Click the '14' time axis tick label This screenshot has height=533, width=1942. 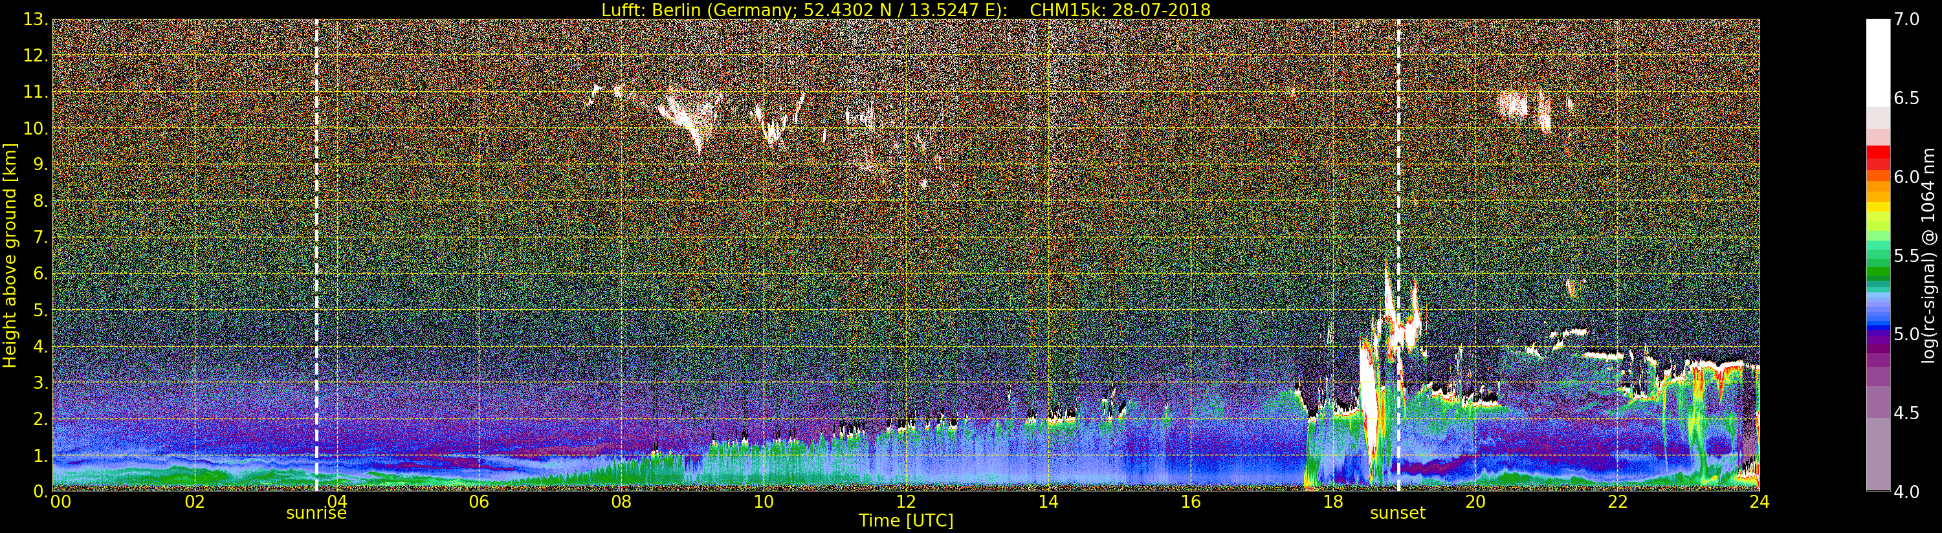click(x=1048, y=502)
